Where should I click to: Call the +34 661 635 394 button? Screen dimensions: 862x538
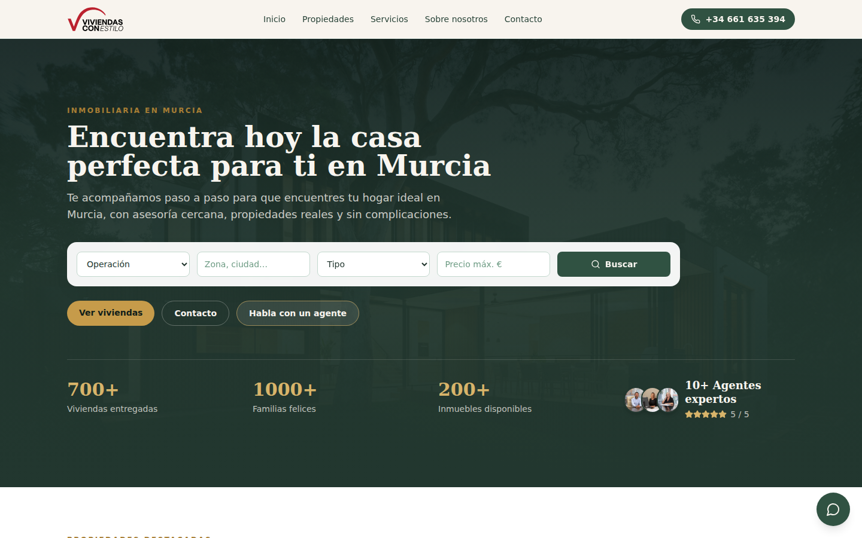pos(737,19)
